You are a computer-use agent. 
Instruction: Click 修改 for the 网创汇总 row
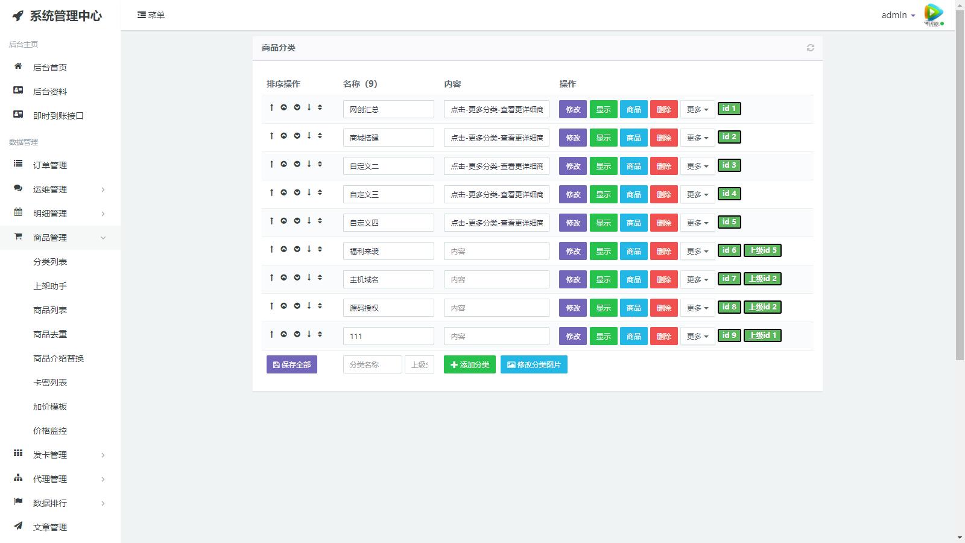coord(573,109)
